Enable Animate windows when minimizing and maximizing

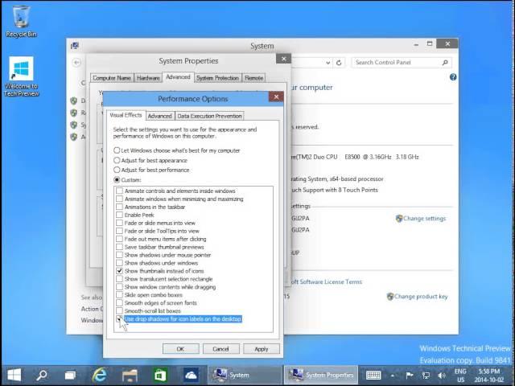point(120,199)
